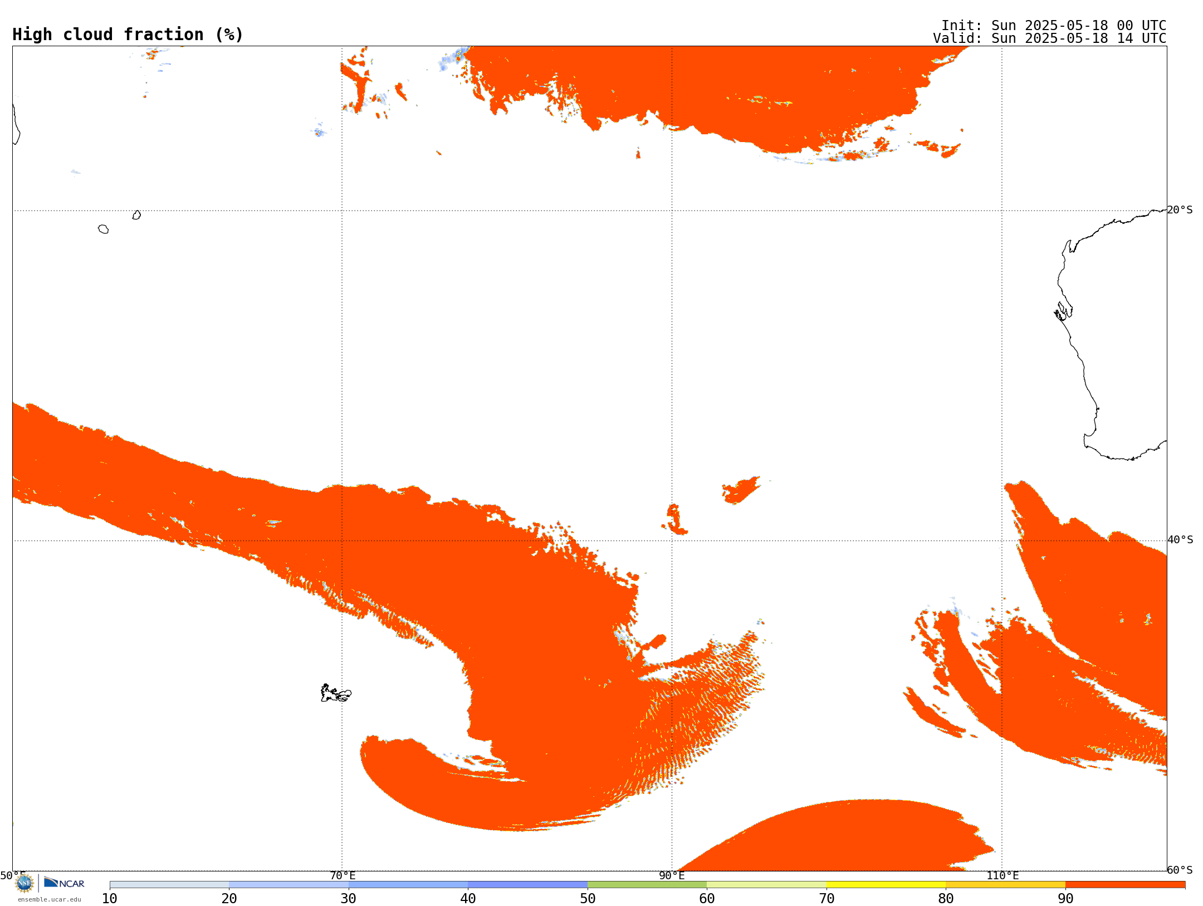Image resolution: width=1203 pixels, height=906 pixels.
Task: Select the 'Init: Sun 2025-05-18 00 UTC' text
Action: (x=1054, y=26)
